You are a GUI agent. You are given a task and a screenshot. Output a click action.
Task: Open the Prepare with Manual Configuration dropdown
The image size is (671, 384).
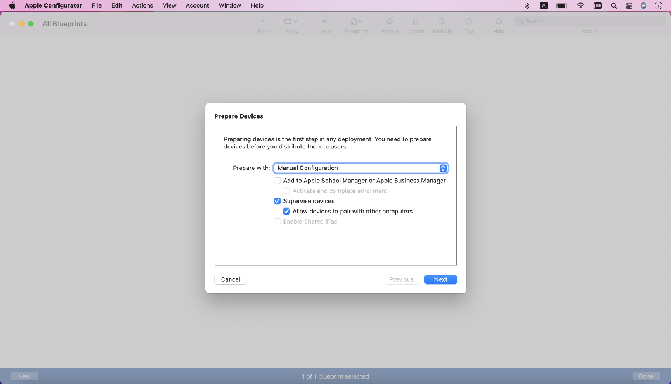tap(360, 168)
